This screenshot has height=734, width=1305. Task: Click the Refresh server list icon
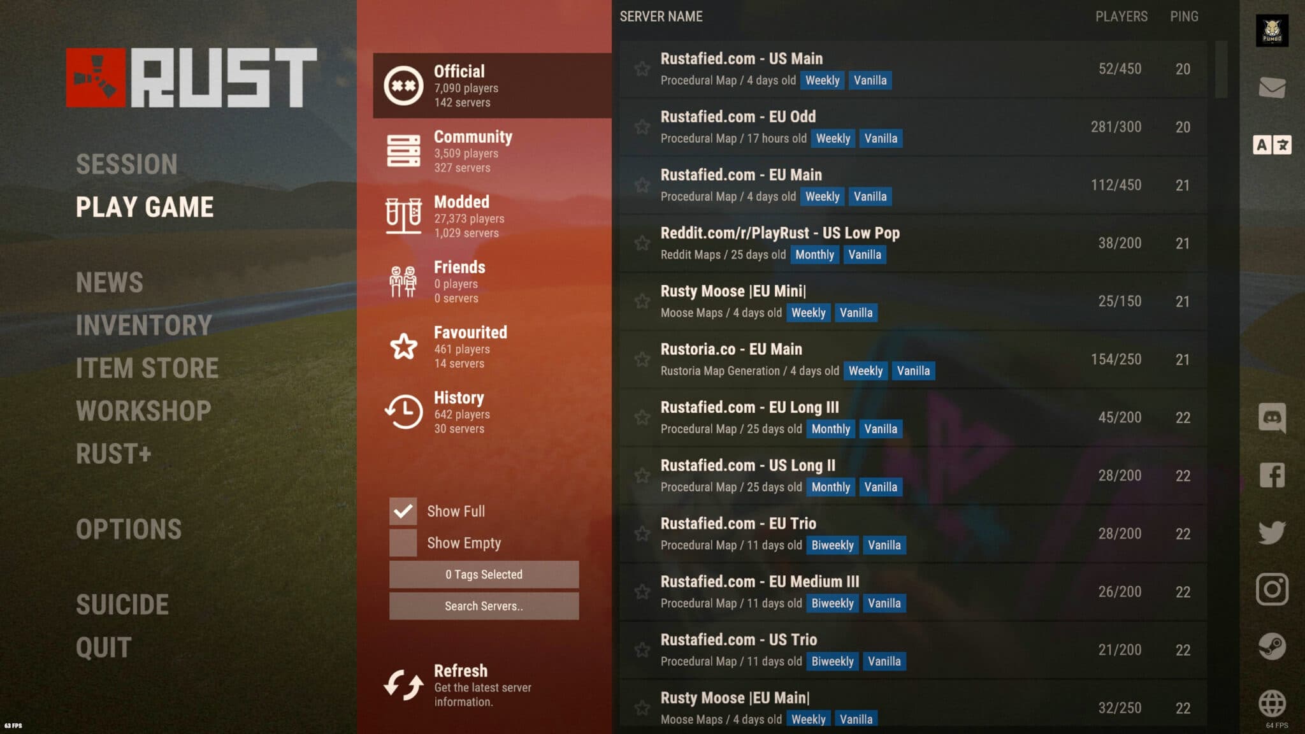pyautogui.click(x=403, y=683)
